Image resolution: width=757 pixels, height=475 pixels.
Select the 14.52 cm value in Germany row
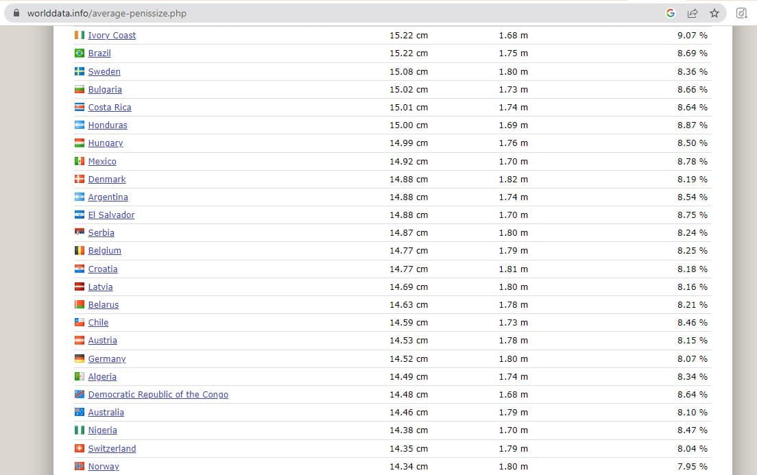coord(409,358)
